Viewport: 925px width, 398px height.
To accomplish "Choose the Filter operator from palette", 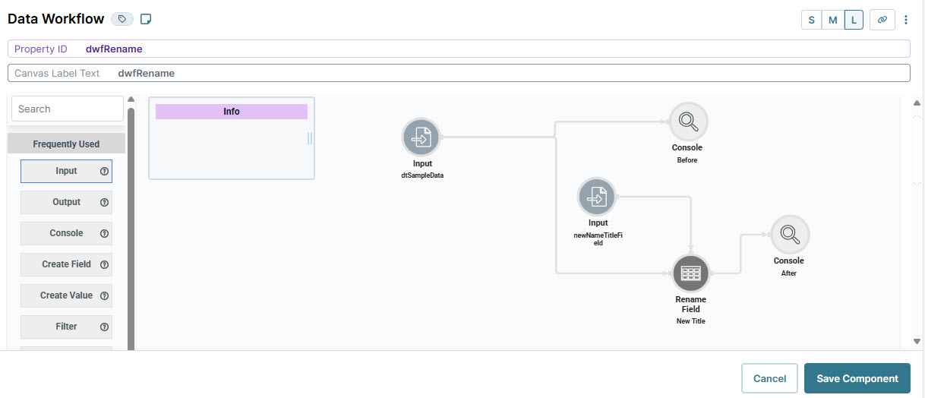I will [x=66, y=327].
